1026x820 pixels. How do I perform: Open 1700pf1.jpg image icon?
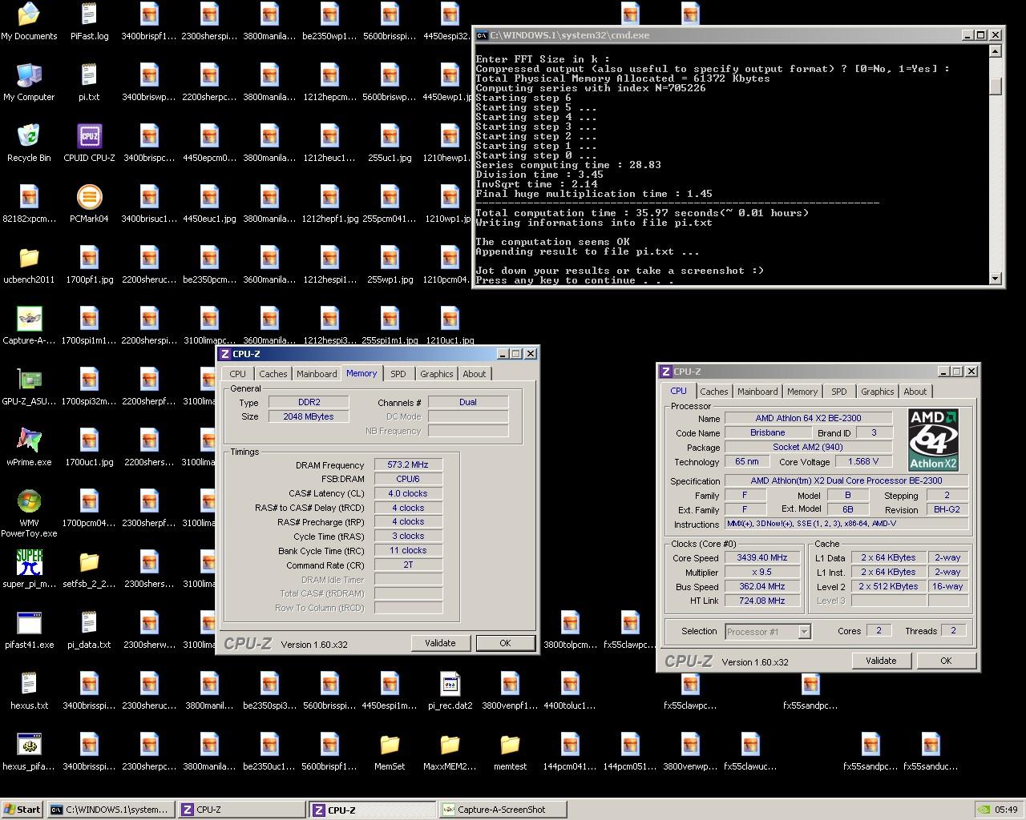coord(89,265)
